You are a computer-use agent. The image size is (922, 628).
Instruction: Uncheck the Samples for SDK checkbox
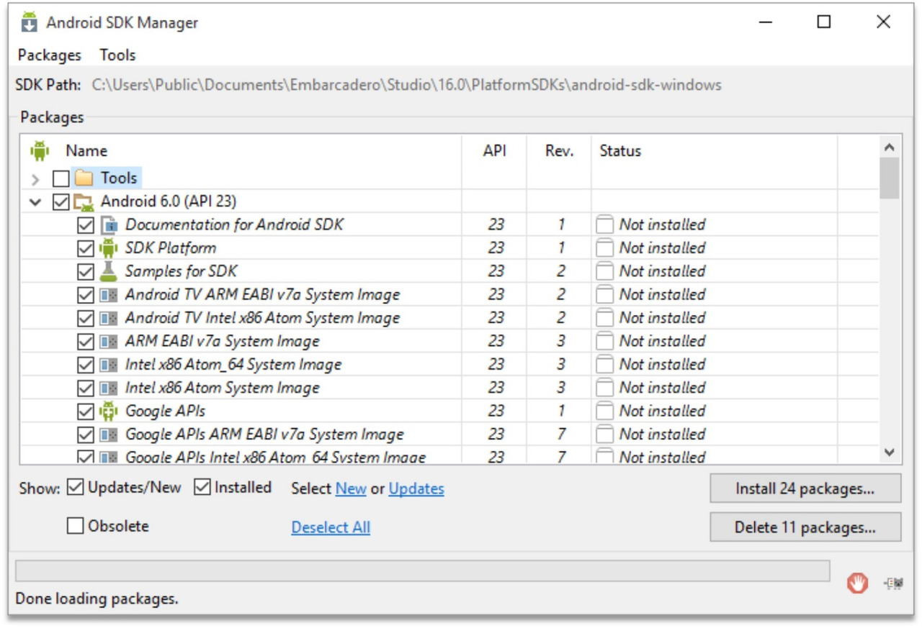pyautogui.click(x=86, y=272)
